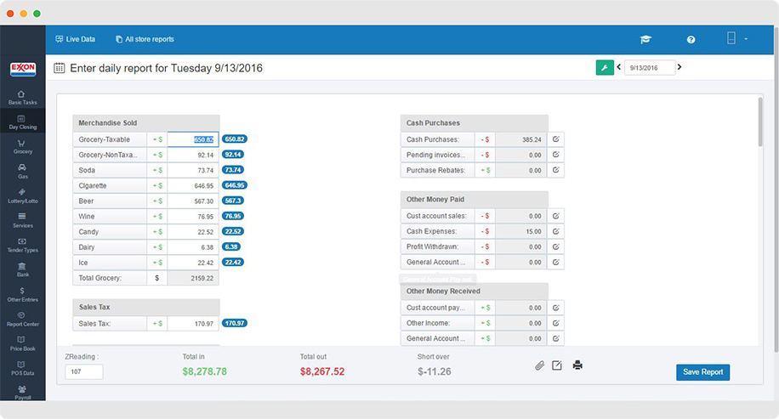Click the paperclip attachment icon
The width and height of the screenshot is (779, 419).
click(x=538, y=365)
